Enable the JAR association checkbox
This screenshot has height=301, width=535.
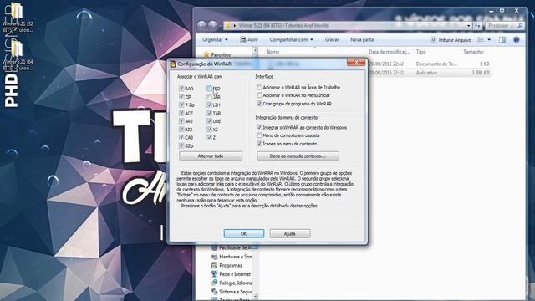pyautogui.click(x=209, y=97)
